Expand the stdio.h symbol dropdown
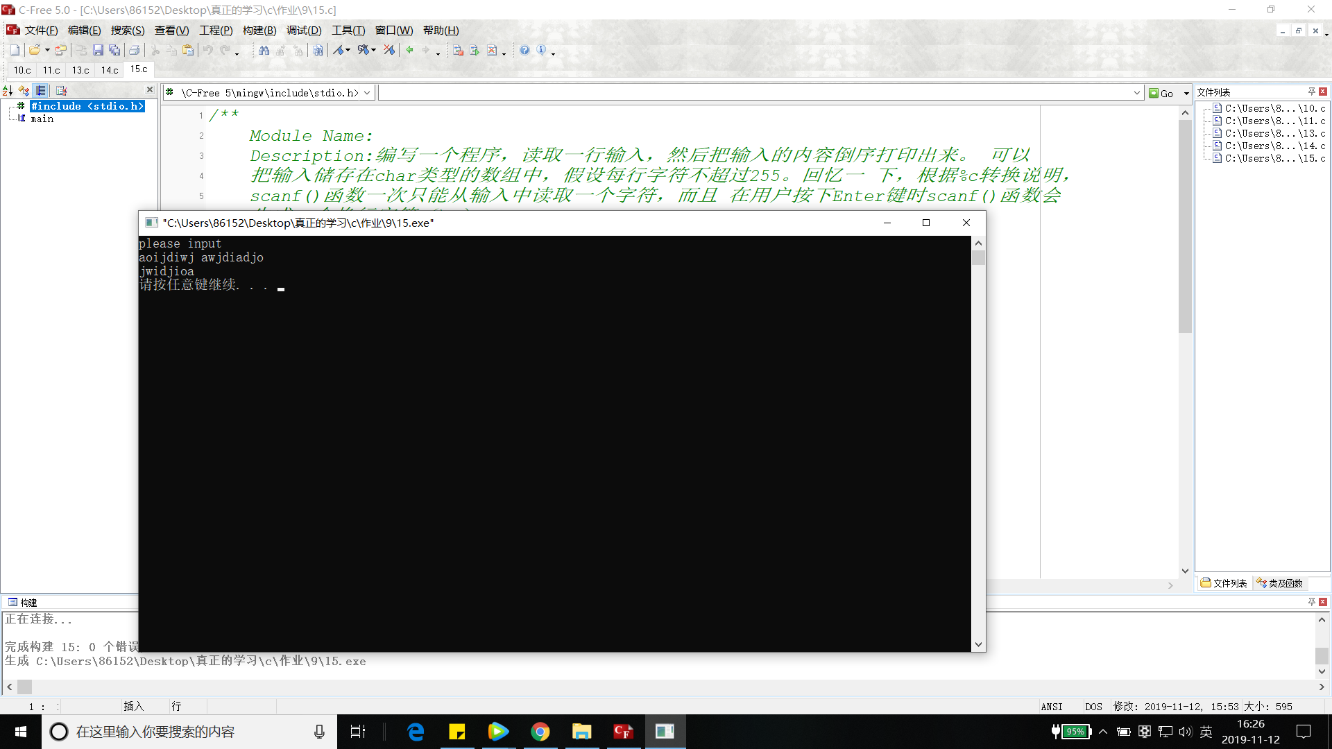Image resolution: width=1332 pixels, height=749 pixels. click(367, 93)
